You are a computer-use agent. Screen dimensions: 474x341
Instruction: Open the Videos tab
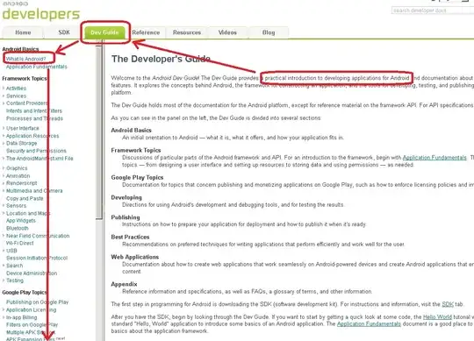[x=227, y=32]
